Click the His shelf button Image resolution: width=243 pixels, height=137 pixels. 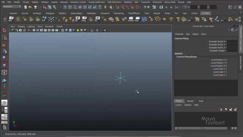[x=11, y=19]
